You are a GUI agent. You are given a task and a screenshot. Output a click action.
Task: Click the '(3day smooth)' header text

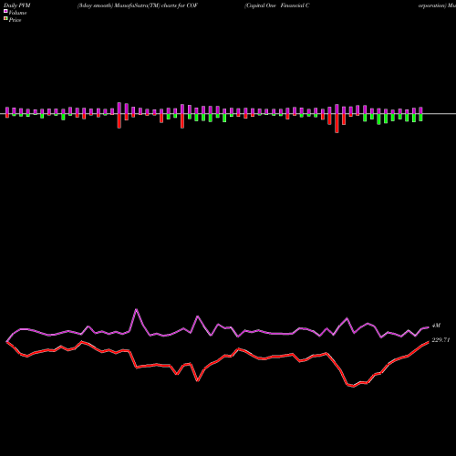pos(96,5)
